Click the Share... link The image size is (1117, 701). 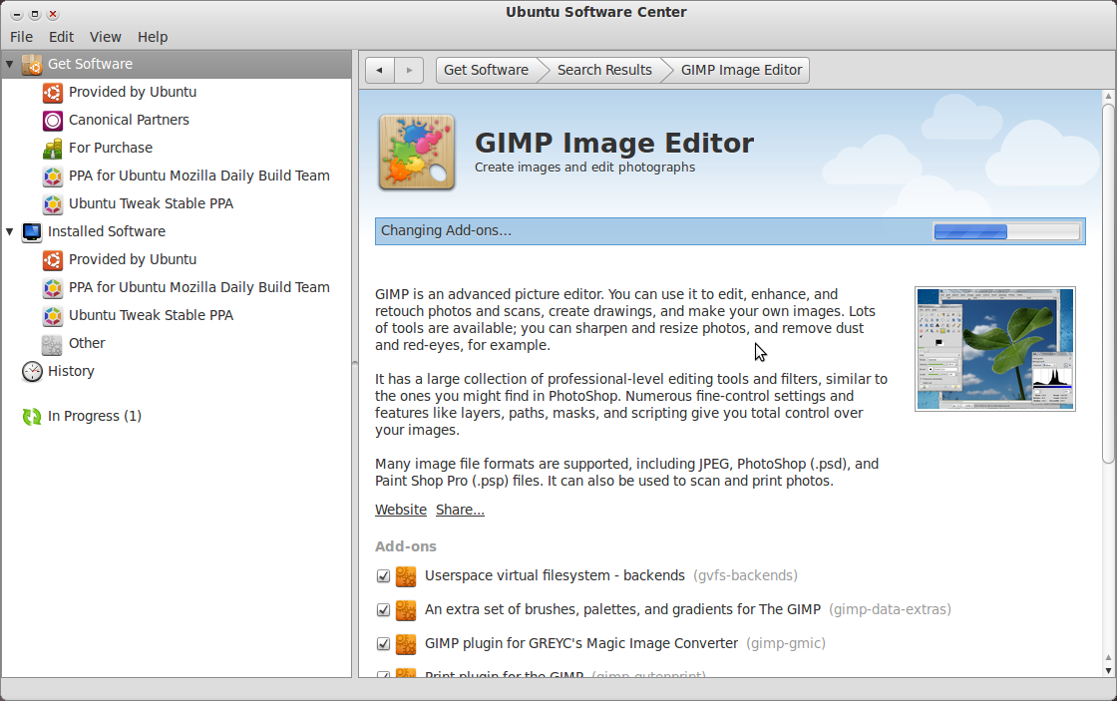coord(460,511)
